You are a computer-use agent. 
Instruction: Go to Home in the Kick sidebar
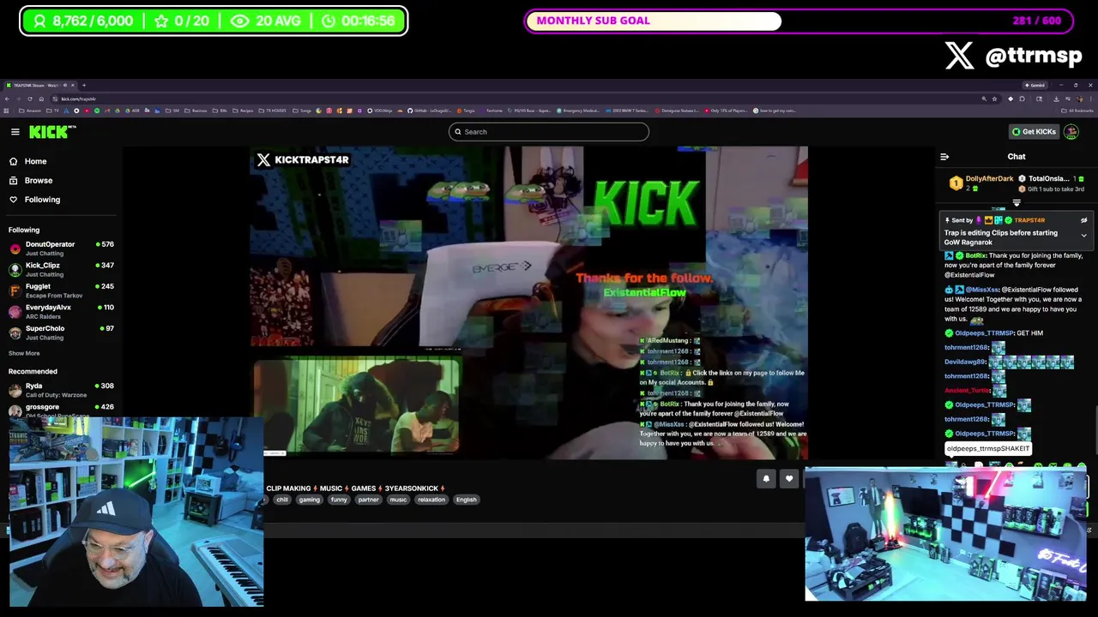click(x=35, y=161)
